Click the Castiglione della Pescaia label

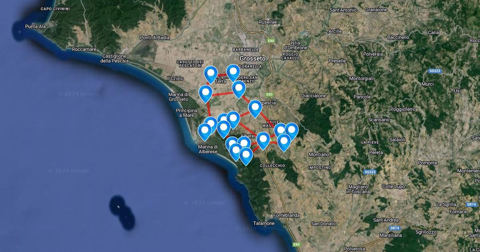(114, 58)
